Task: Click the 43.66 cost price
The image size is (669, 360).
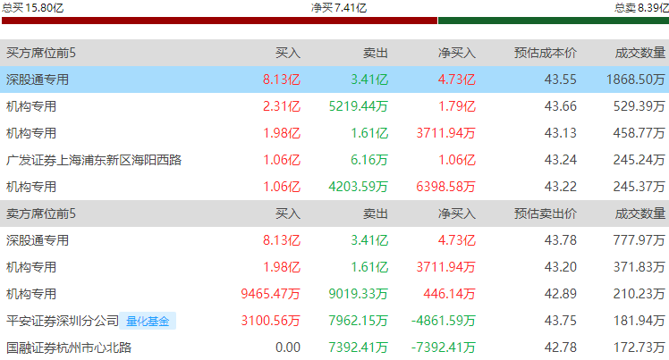Action: click(560, 106)
